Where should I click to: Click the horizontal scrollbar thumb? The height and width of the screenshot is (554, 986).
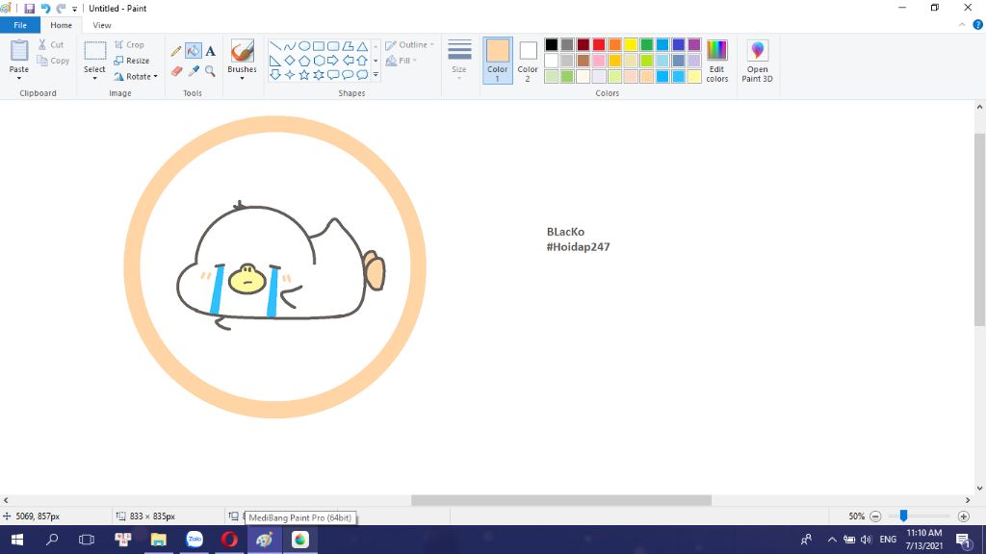click(x=561, y=500)
